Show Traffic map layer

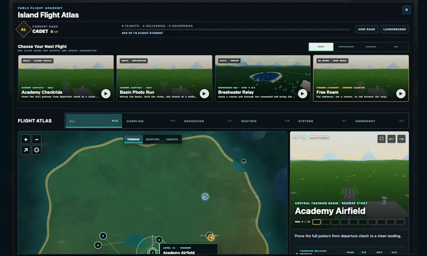[x=172, y=139]
